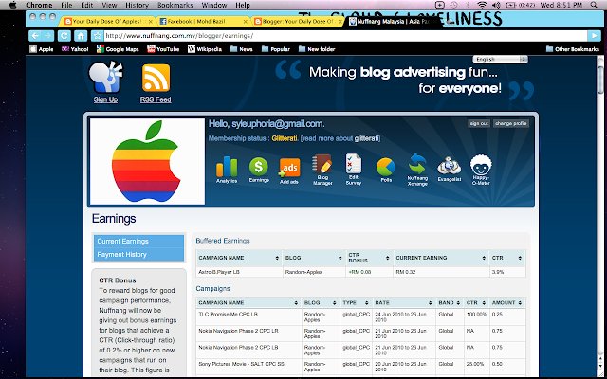Viewport: 607px width, 379px height.
Task: Click the RSS Feed text link
Action: (156, 99)
